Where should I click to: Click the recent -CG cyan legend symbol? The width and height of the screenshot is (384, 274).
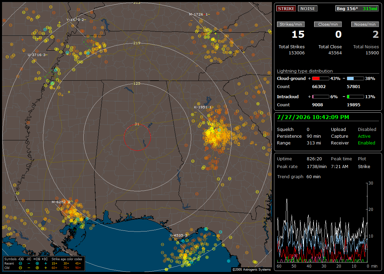pos(20,264)
